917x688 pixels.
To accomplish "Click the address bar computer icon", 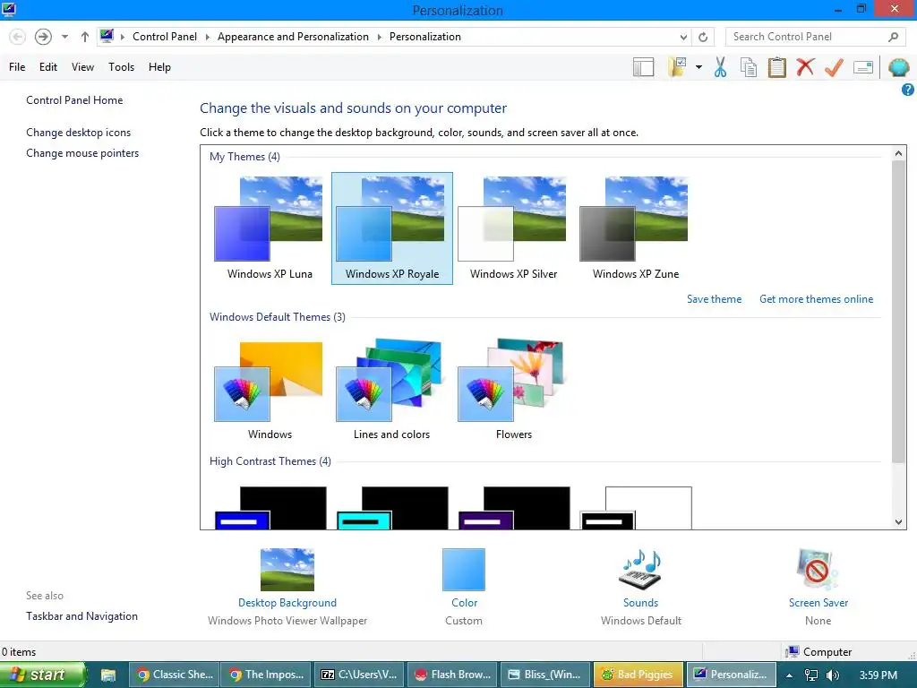I will (107, 36).
